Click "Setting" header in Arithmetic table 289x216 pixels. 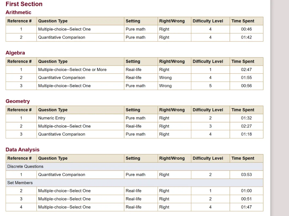tap(133, 21)
